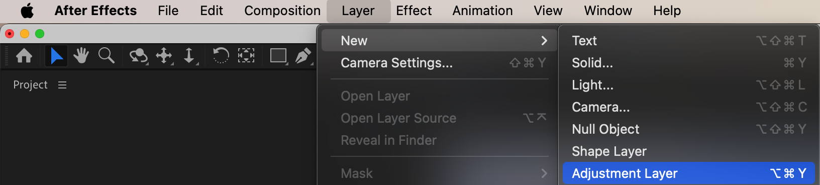Click the Project panel tab
Image resolution: width=820 pixels, height=185 pixels.
coord(30,85)
